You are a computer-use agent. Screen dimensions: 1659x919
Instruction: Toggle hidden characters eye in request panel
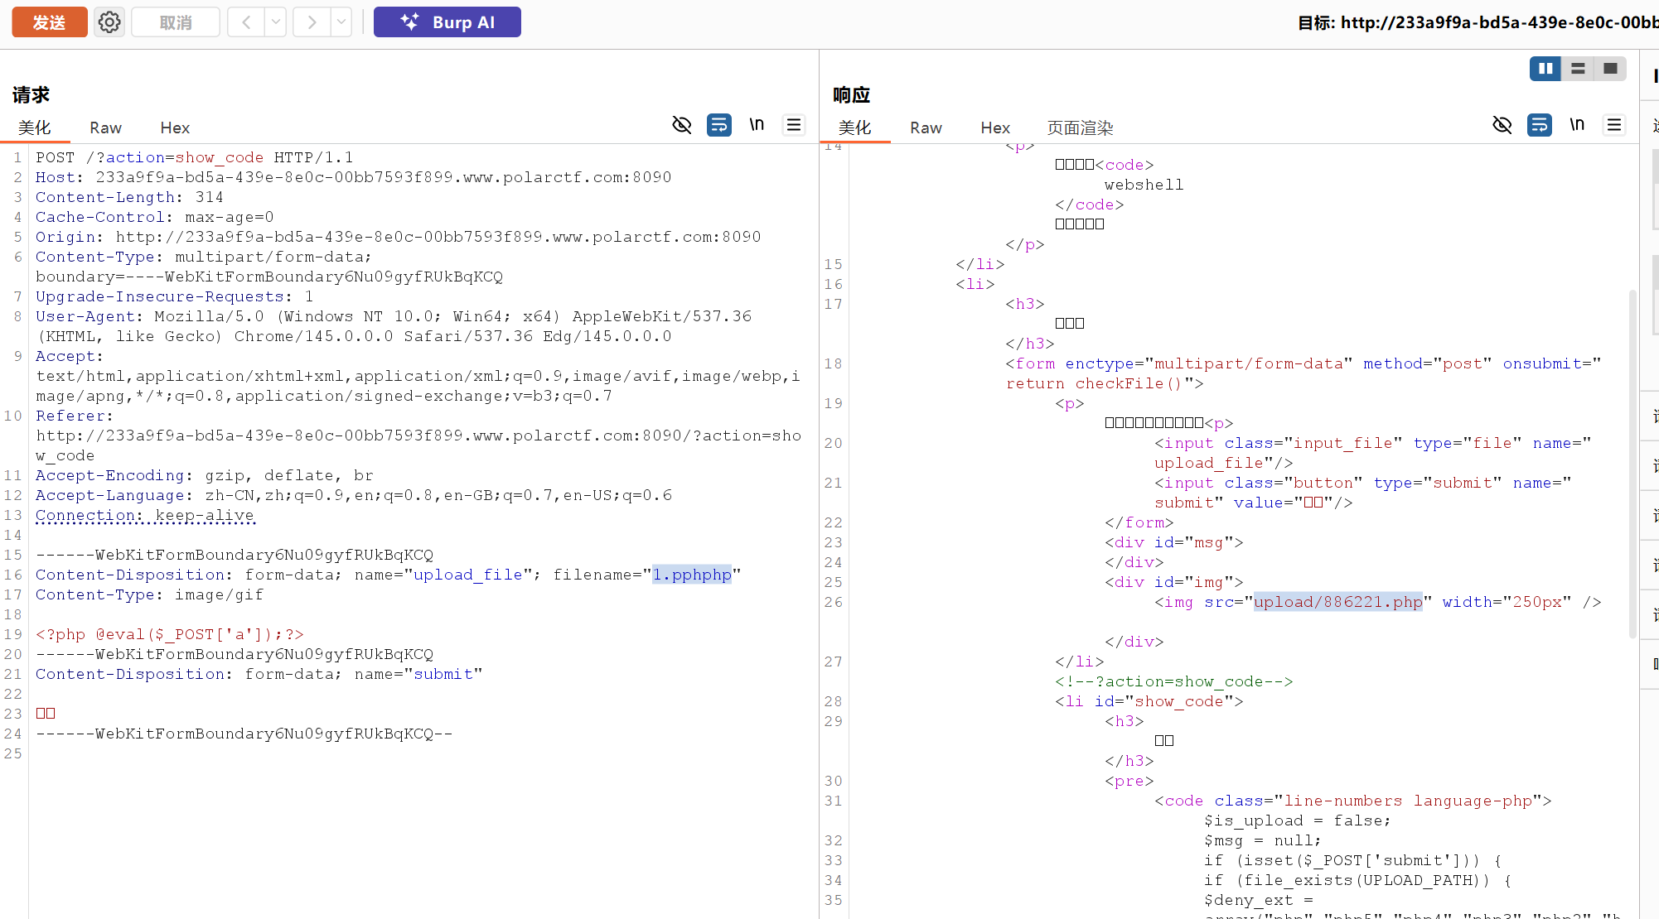pos(682,125)
